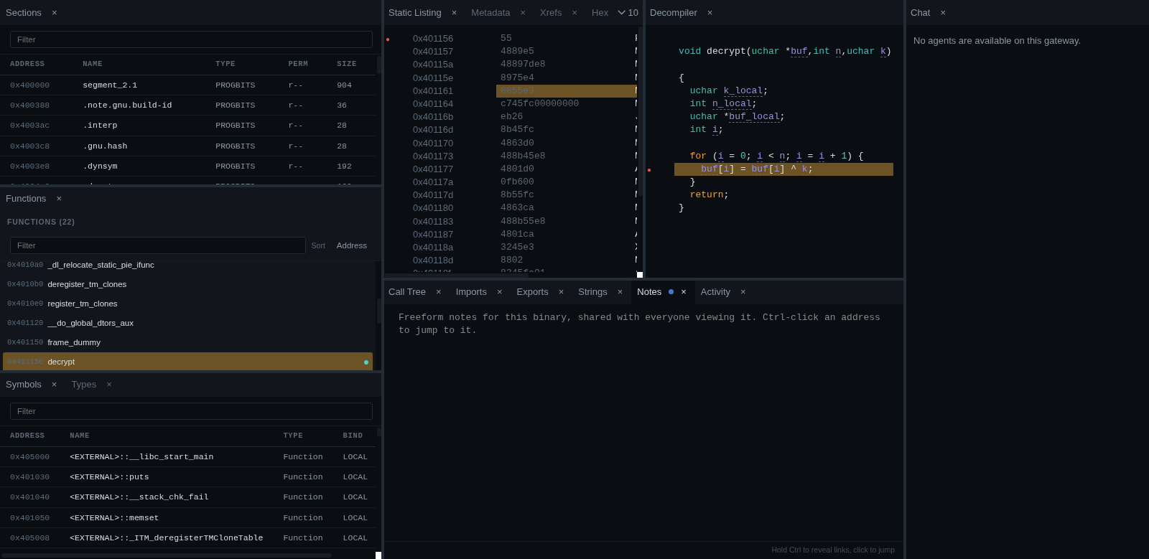
Task: Open the Call Tree tab
Action: coord(407,292)
